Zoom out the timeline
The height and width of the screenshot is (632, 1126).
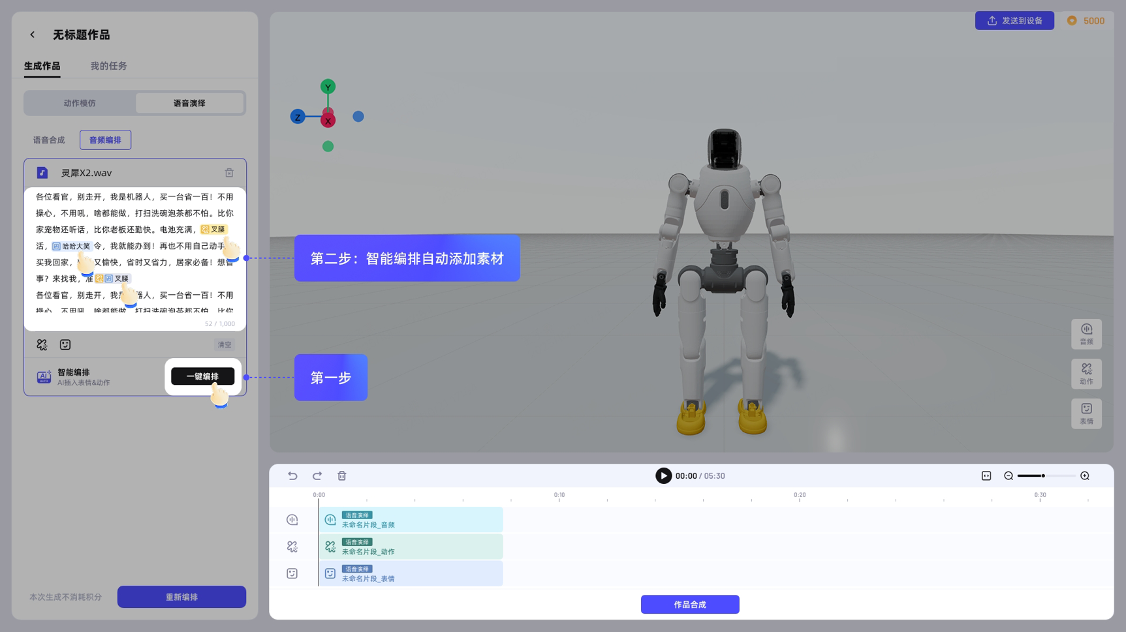point(1009,476)
